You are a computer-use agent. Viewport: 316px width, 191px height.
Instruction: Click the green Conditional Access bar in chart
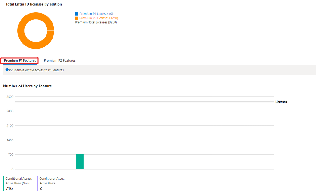(80, 162)
